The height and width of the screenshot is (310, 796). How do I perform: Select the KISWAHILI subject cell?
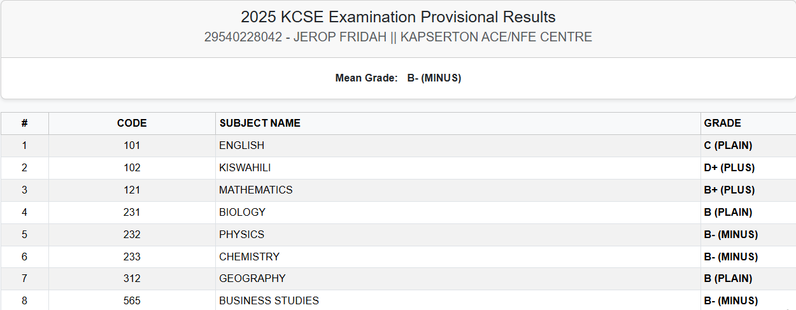tap(245, 168)
